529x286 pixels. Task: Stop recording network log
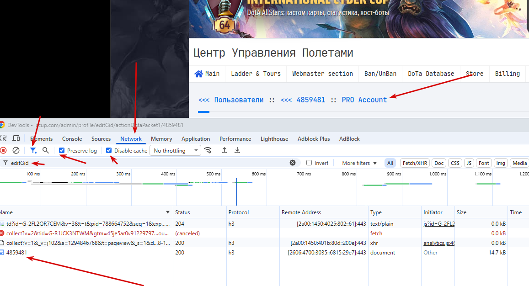(3, 150)
